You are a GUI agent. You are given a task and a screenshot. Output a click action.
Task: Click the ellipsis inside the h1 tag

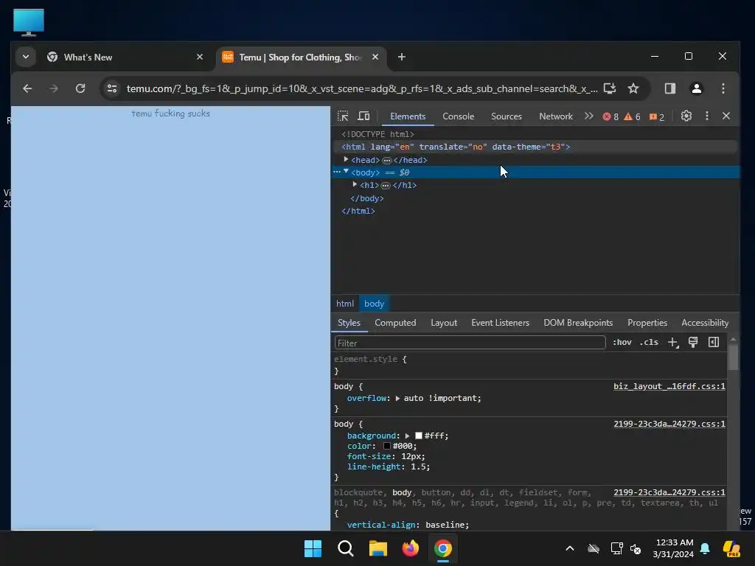(385, 185)
